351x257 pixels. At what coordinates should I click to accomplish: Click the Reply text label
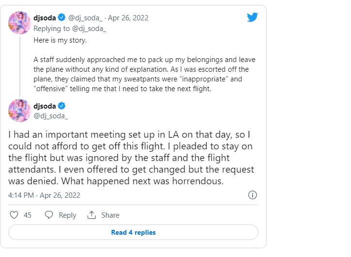(67, 215)
